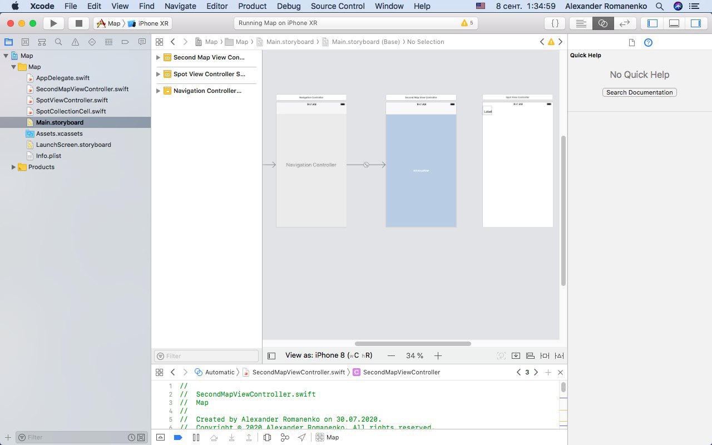Pause program execution in debug bar
Image resolution: width=712 pixels, height=445 pixels.
tap(196, 437)
